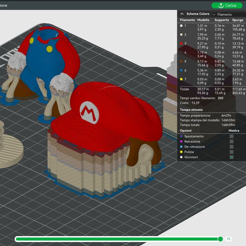Click the Spostamento purple legend icon
The height and width of the screenshot is (246, 246).
[x=181, y=136]
